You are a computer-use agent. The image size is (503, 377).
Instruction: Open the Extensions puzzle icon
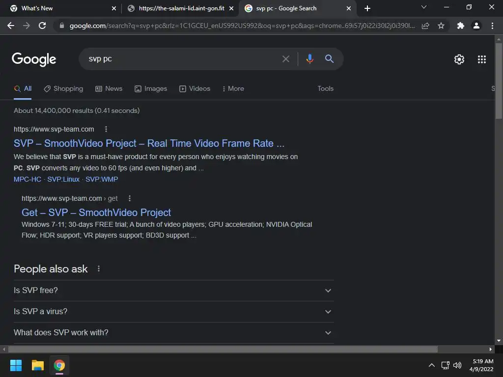[x=461, y=26]
